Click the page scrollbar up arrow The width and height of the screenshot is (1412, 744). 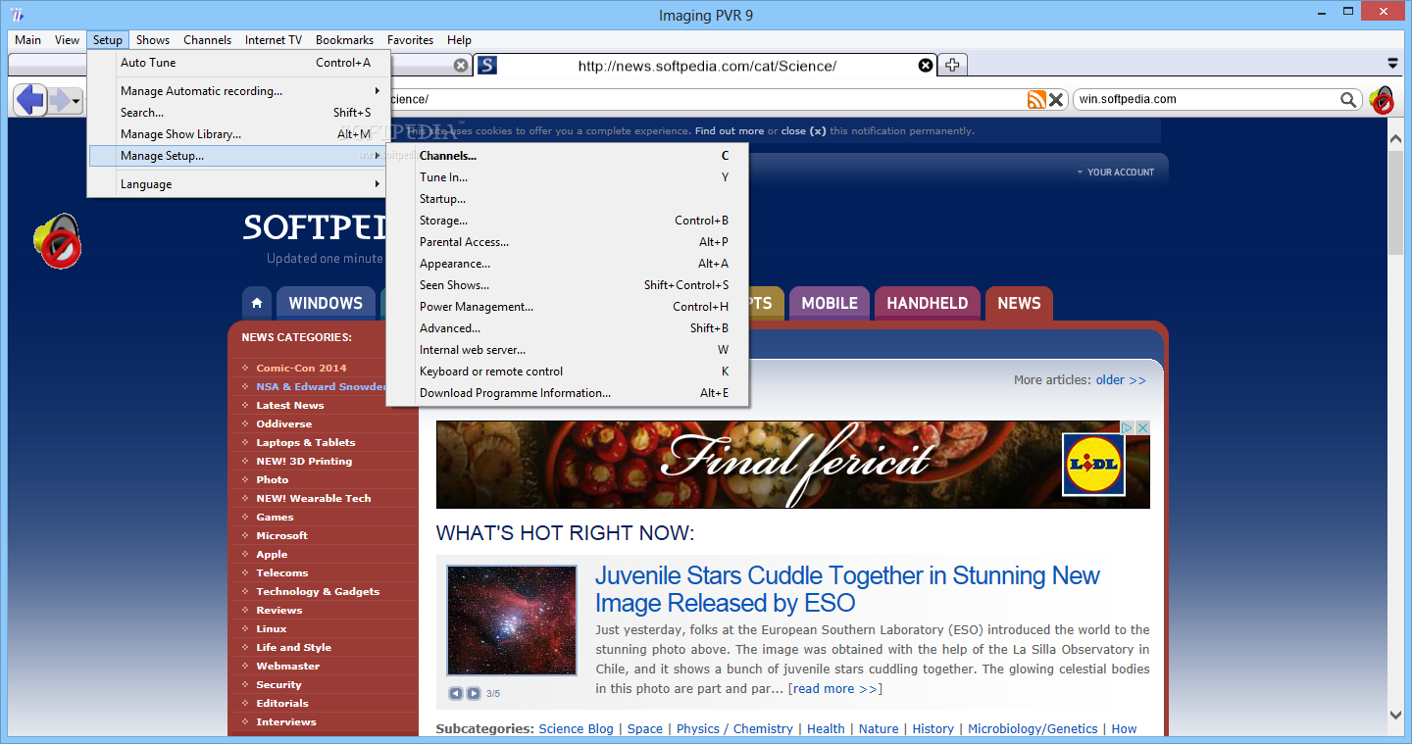coord(1395,140)
